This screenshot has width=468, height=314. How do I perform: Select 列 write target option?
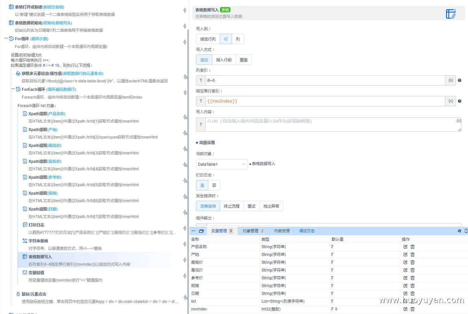(x=238, y=39)
